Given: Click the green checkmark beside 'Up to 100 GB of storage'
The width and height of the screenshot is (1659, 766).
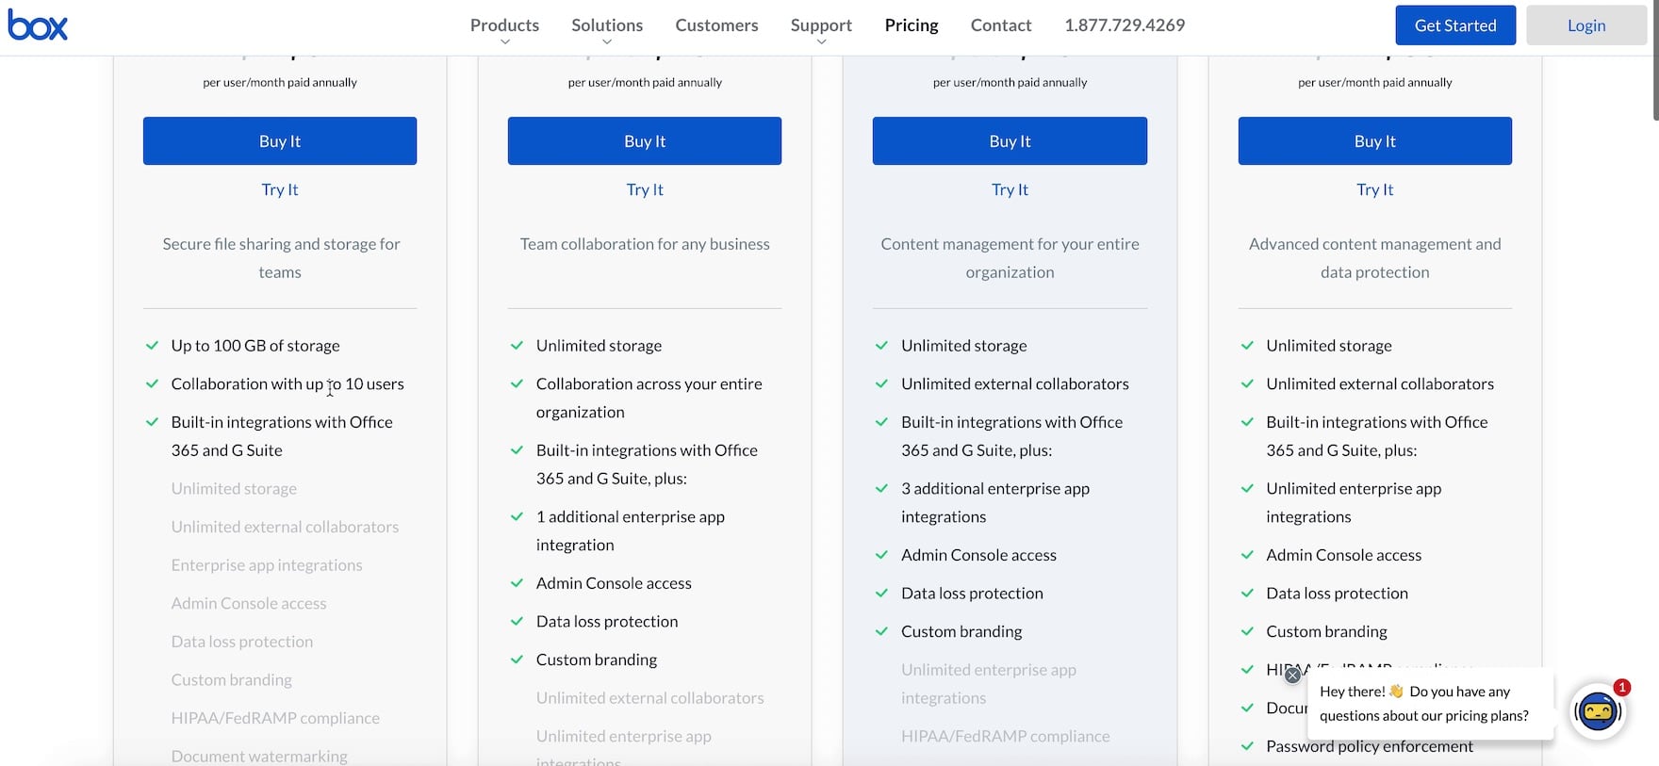Looking at the screenshot, I should 152,346.
